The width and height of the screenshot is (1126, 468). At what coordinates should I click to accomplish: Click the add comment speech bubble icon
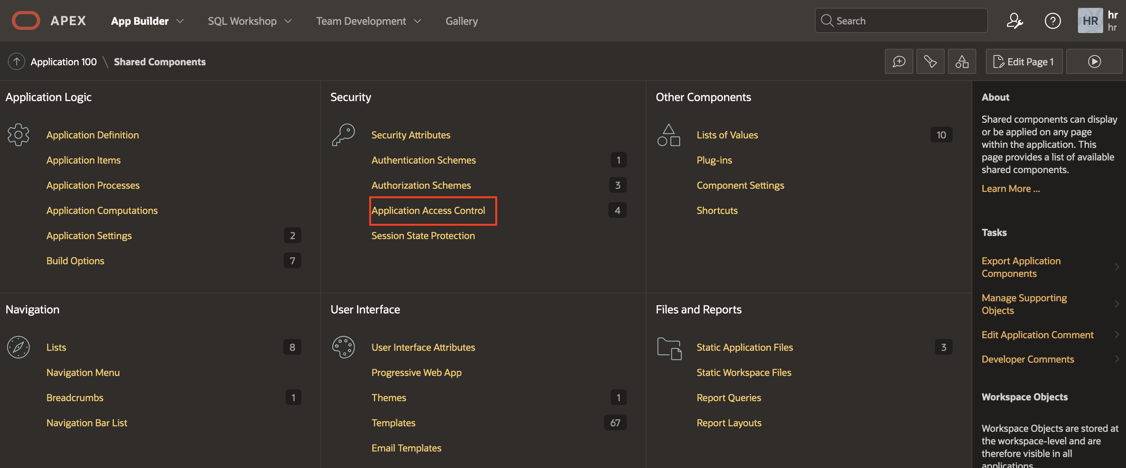pos(899,61)
